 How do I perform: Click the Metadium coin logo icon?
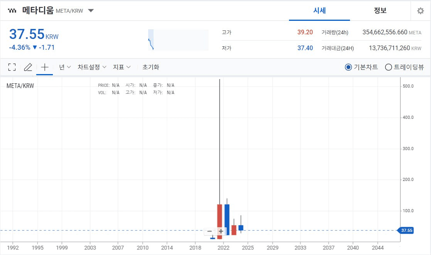coord(12,11)
